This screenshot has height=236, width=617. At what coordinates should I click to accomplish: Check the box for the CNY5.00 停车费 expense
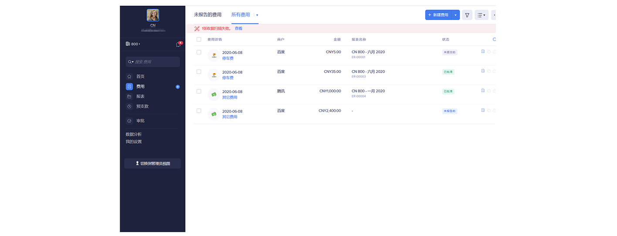pos(199,52)
